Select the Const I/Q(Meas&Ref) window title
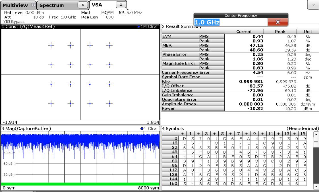The height and width of the screenshot is (192, 319). [x=28, y=26]
